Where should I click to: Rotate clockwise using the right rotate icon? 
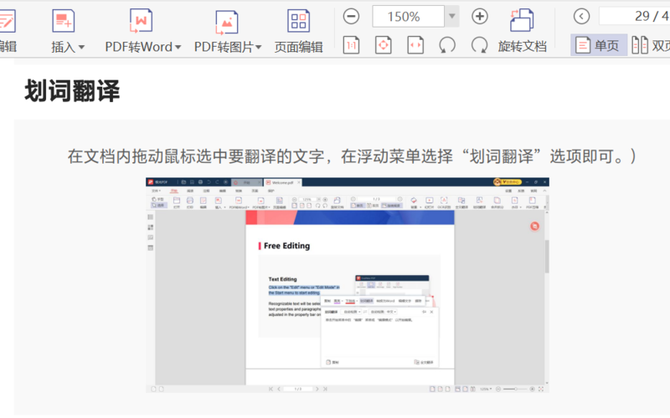click(480, 45)
